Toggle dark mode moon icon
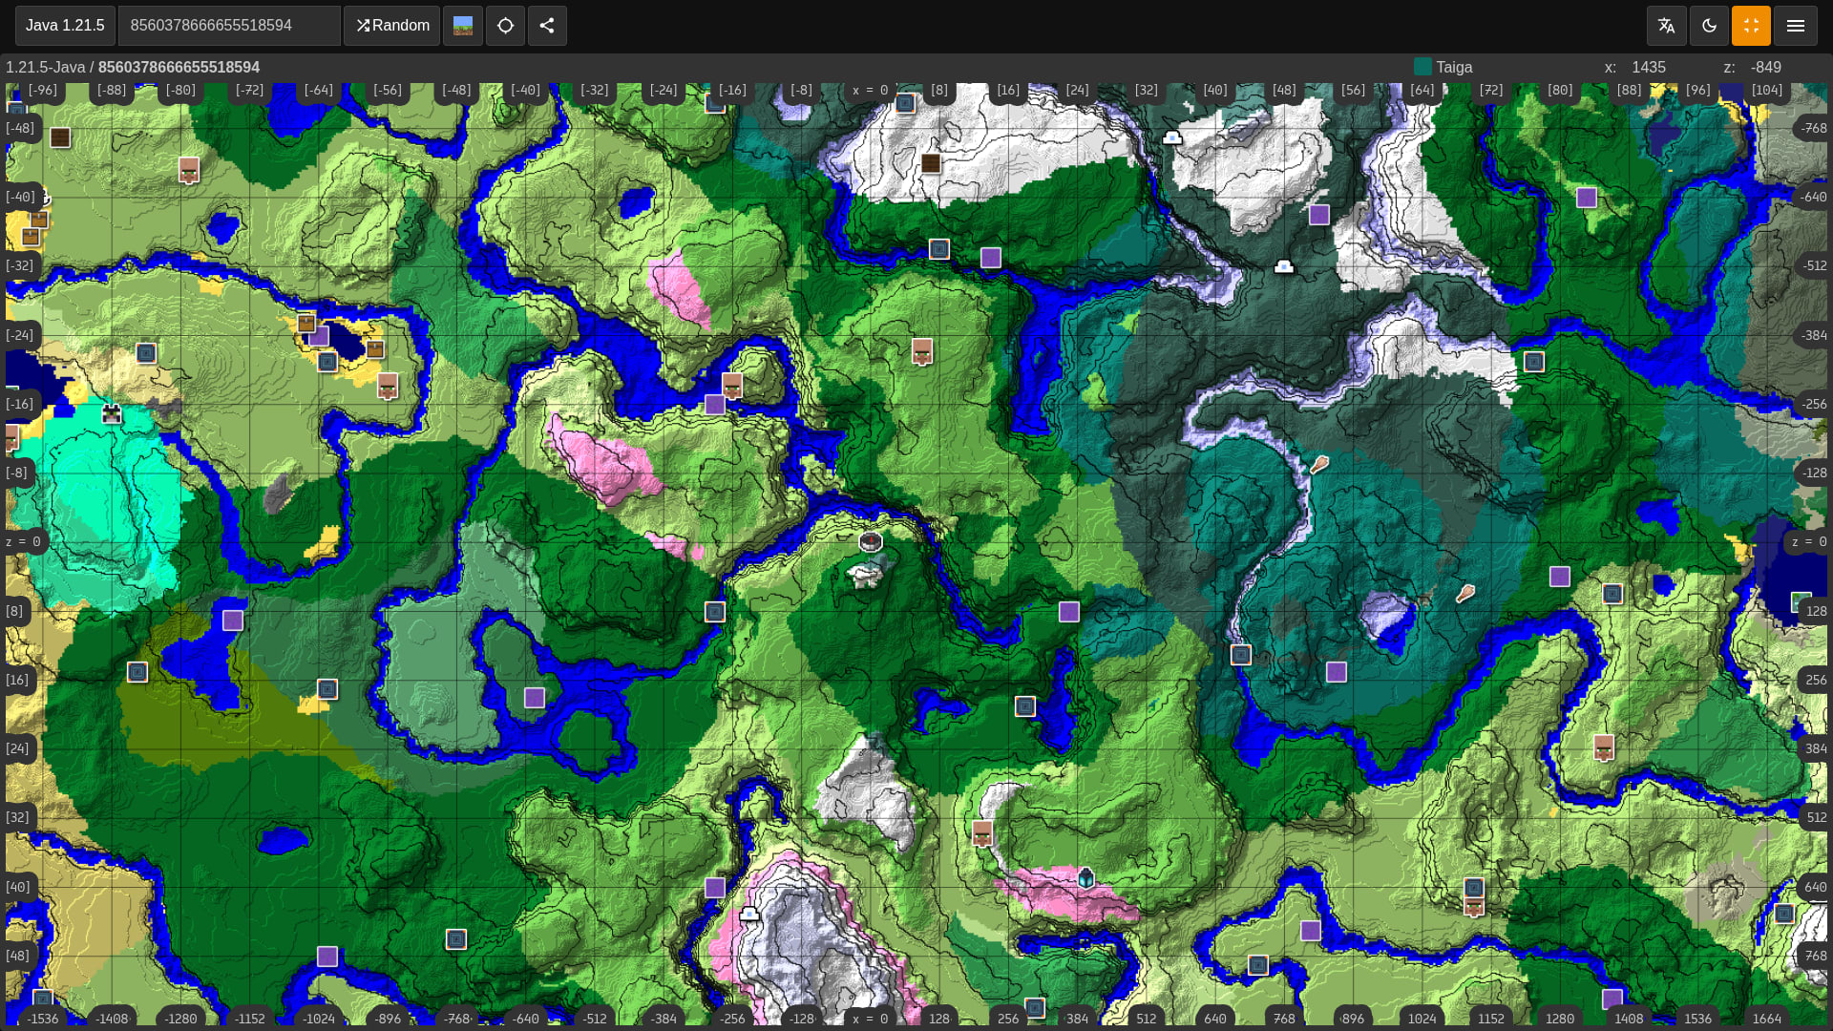This screenshot has width=1833, height=1031. click(x=1709, y=26)
